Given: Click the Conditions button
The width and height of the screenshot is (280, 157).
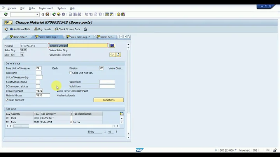Looking at the screenshot, I should tap(108, 100).
